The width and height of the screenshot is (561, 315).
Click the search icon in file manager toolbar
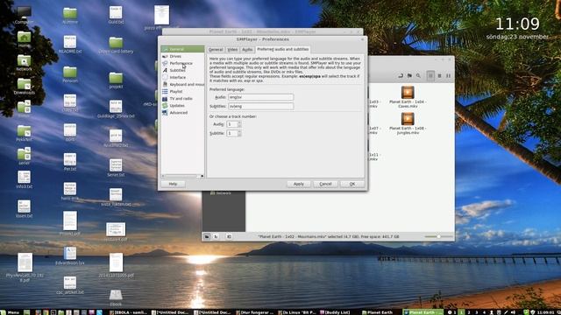tap(418, 76)
